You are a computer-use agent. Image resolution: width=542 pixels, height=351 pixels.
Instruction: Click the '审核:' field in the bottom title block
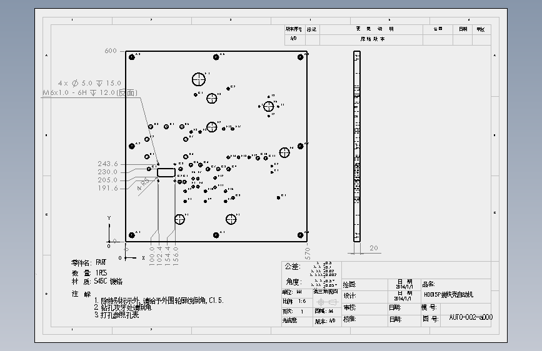(x=349, y=307)
